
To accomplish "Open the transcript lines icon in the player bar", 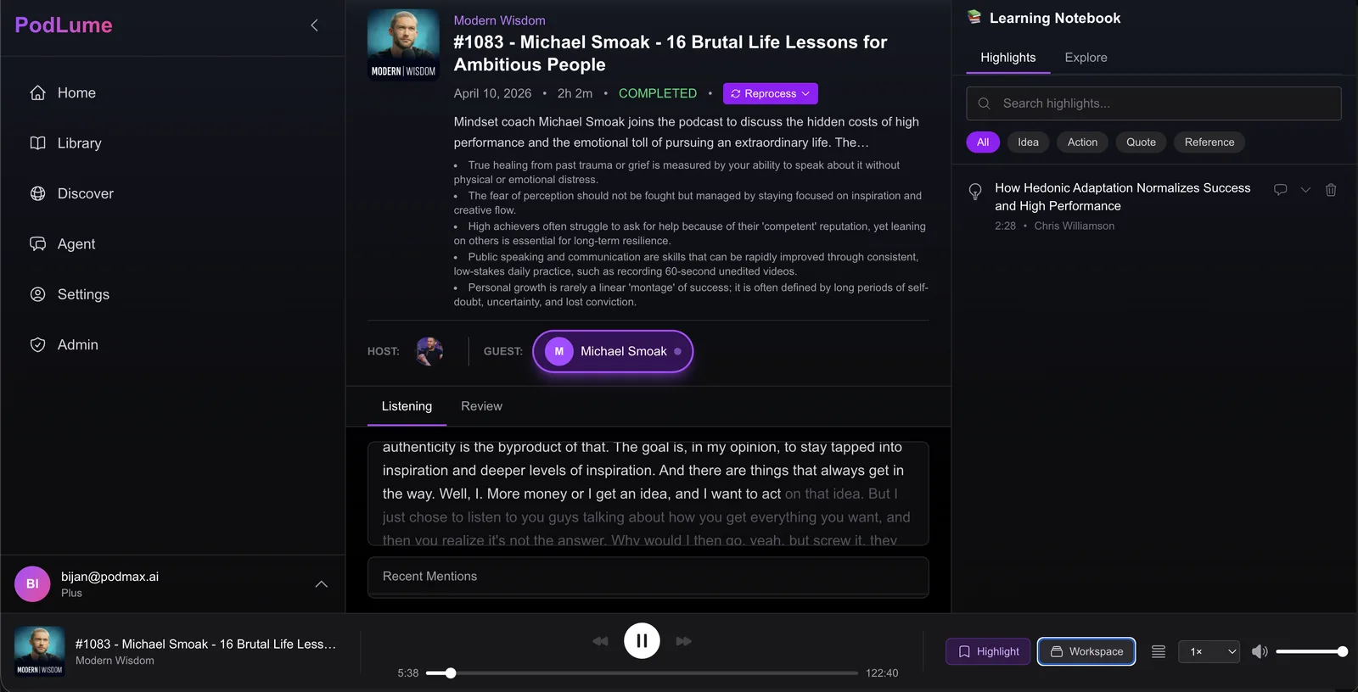I will (x=1158, y=651).
